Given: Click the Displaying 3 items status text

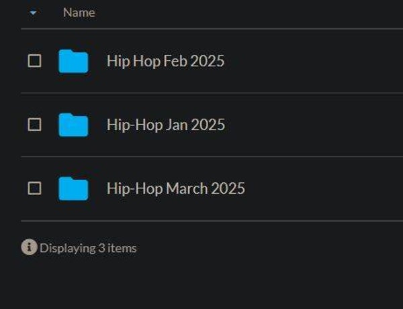Looking at the screenshot, I should (88, 248).
